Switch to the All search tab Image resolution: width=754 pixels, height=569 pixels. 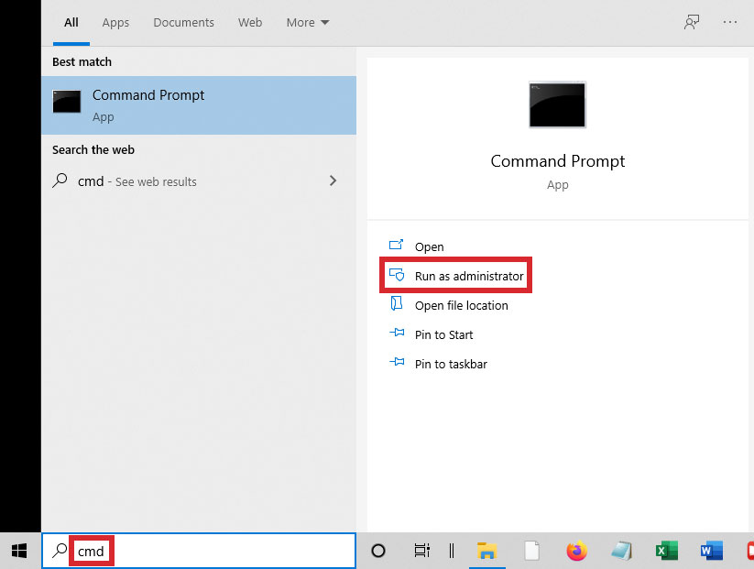(x=71, y=23)
